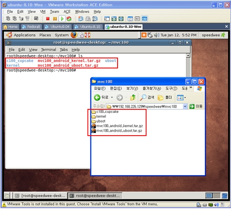The height and width of the screenshot is (209, 231).
Task: Open the Explorer 파일(F) menu
Action: click(100, 88)
